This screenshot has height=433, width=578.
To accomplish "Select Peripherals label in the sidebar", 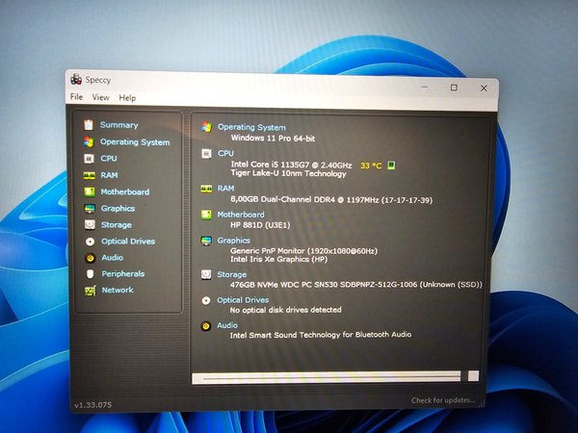I will (123, 274).
